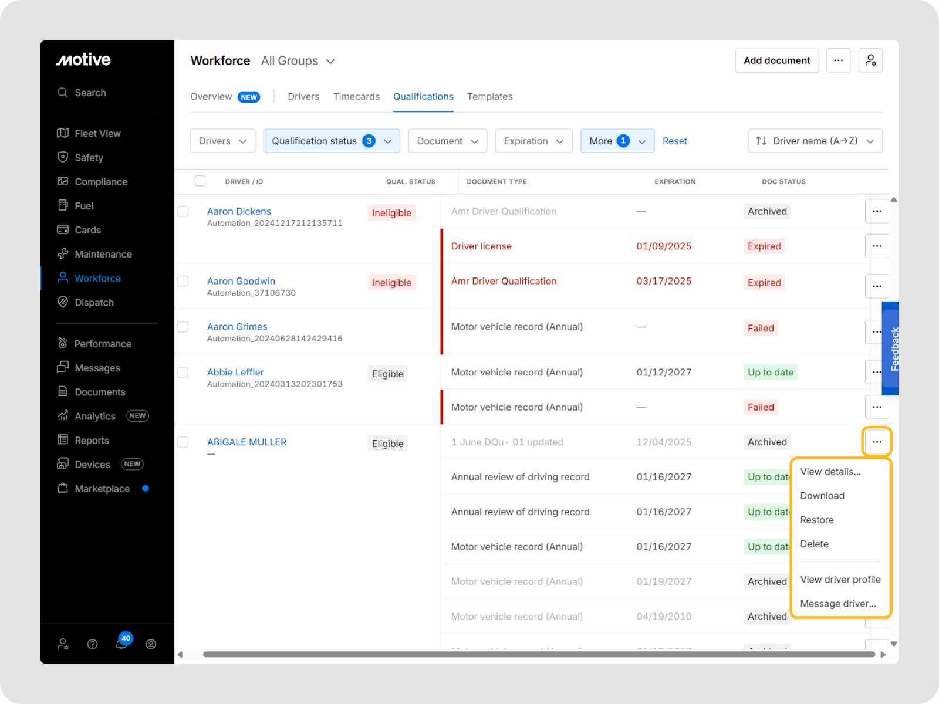Choose Restore in the context menu

click(x=817, y=520)
